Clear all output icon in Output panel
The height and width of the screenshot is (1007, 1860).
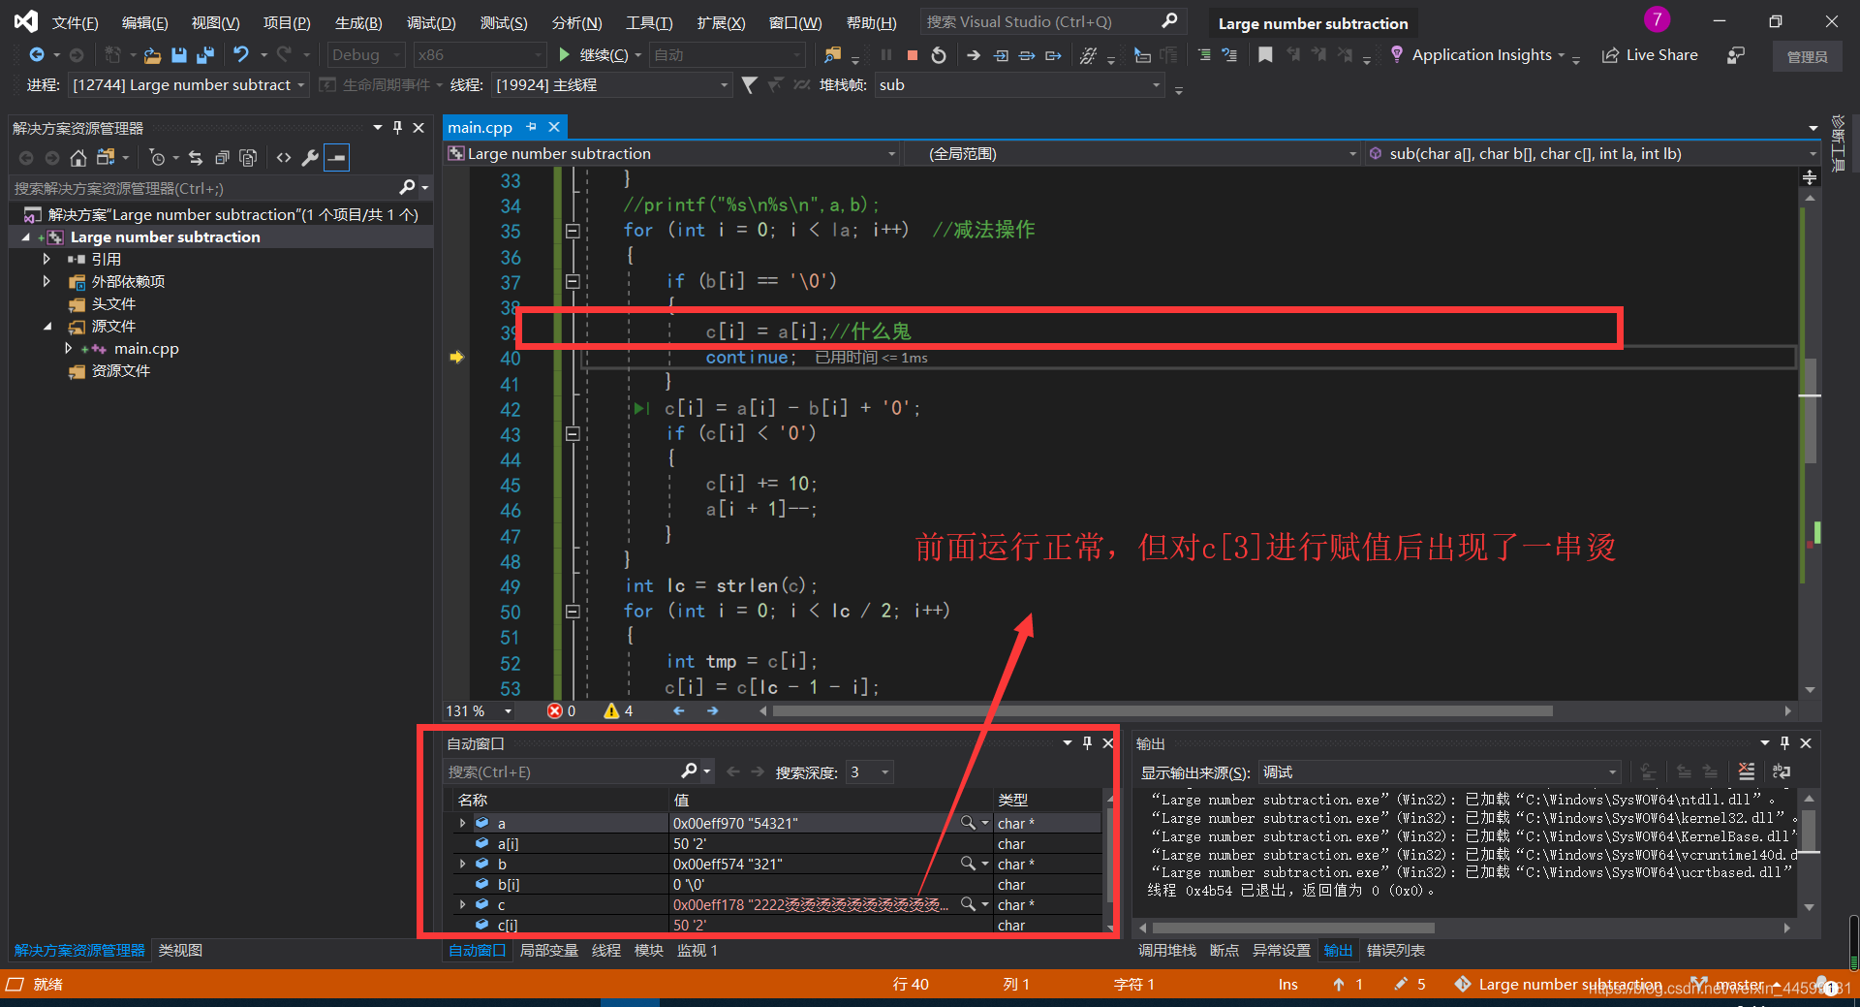(1746, 771)
